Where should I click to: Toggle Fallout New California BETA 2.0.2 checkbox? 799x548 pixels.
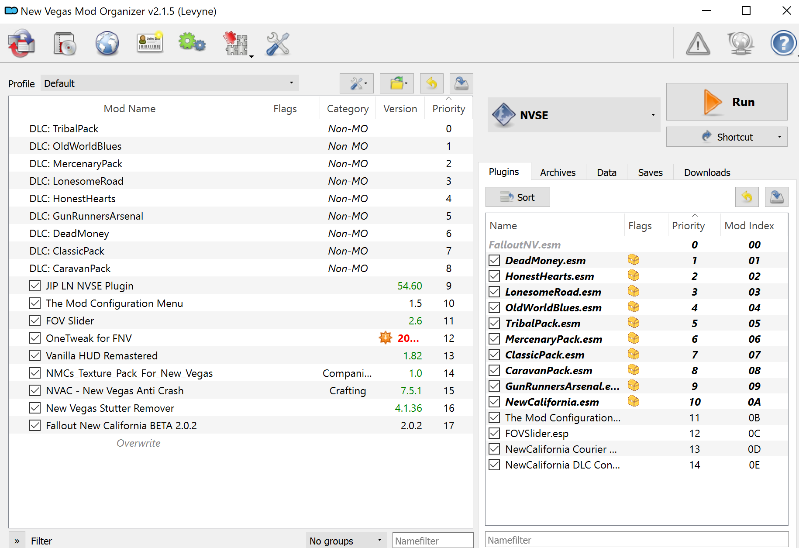click(x=35, y=425)
